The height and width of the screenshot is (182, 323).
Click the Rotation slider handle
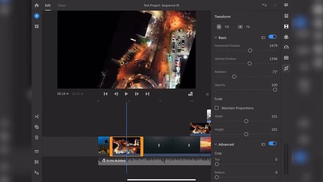pos(234,76)
